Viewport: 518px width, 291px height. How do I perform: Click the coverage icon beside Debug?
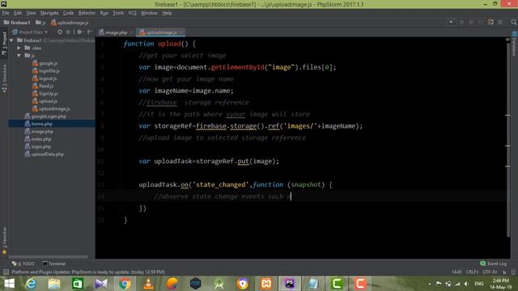481,22
